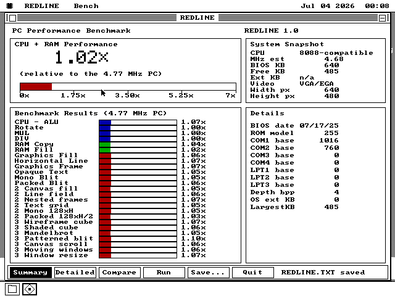
Task: Click the 1.10x Patterned blit score
Action: point(193,239)
